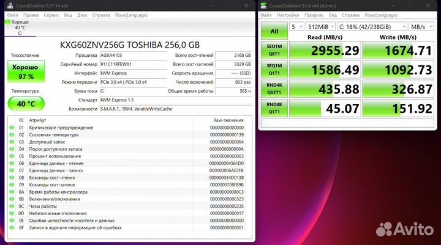Open Справка menu in CrystalDiskMark
The width and height of the screenshot is (441, 245).
350,15
